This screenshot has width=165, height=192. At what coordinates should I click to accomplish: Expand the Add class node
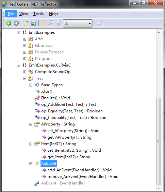(x=25, y=39)
